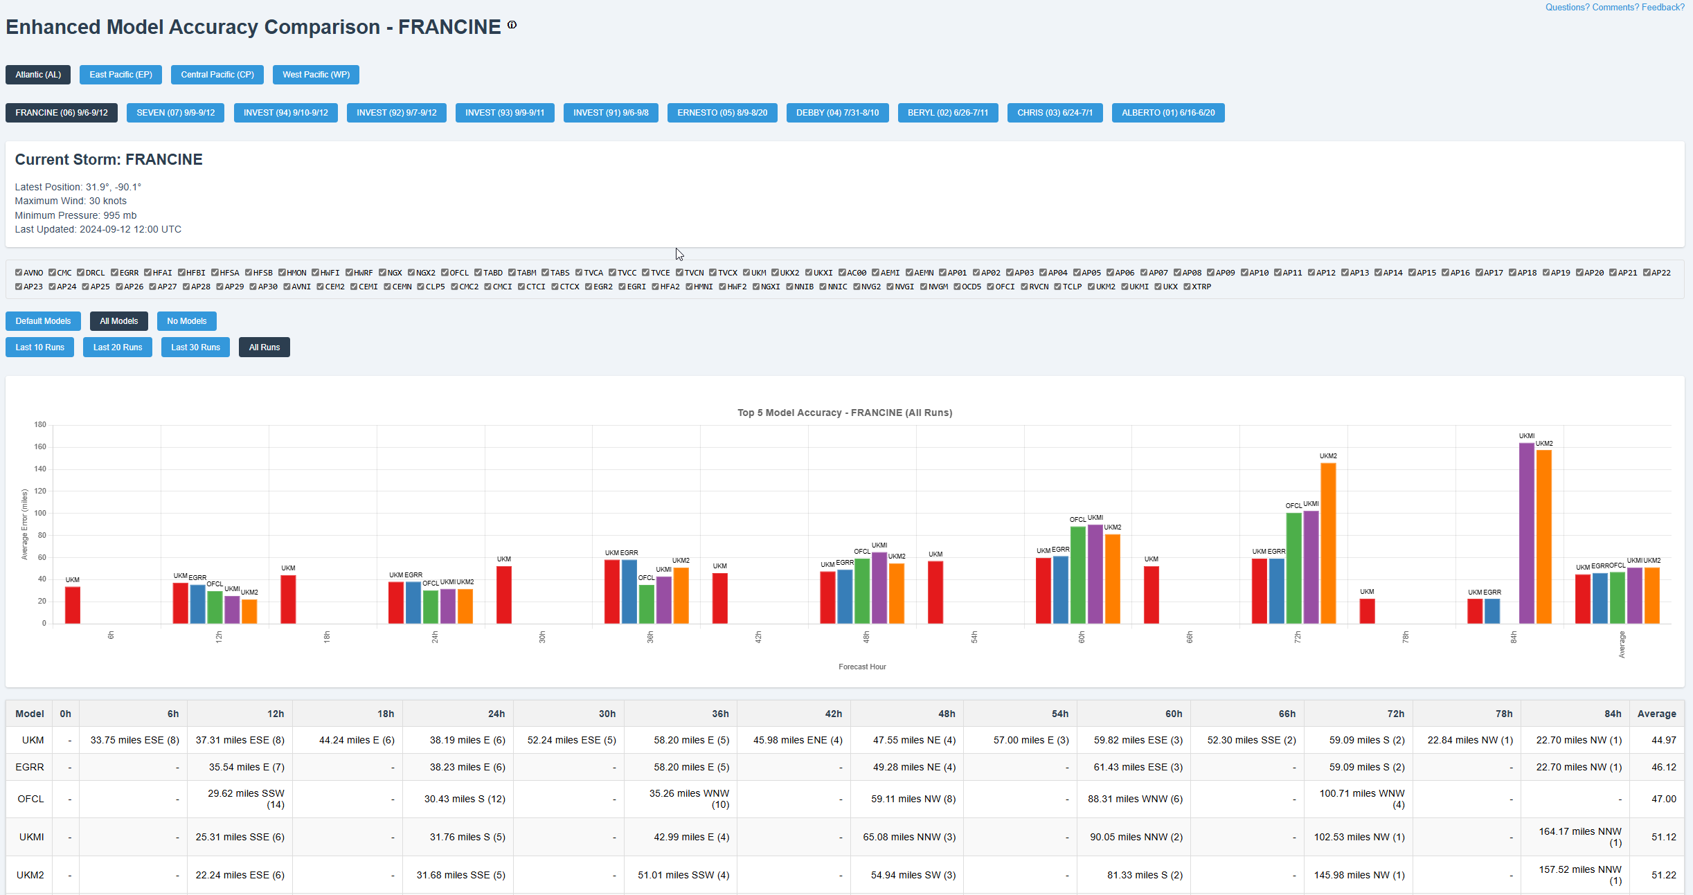
Task: Toggle the AP01 model checkbox
Action: tap(942, 273)
